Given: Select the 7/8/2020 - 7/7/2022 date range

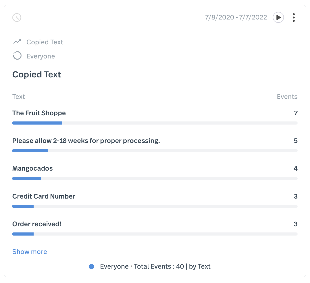Looking at the screenshot, I should 236,18.
